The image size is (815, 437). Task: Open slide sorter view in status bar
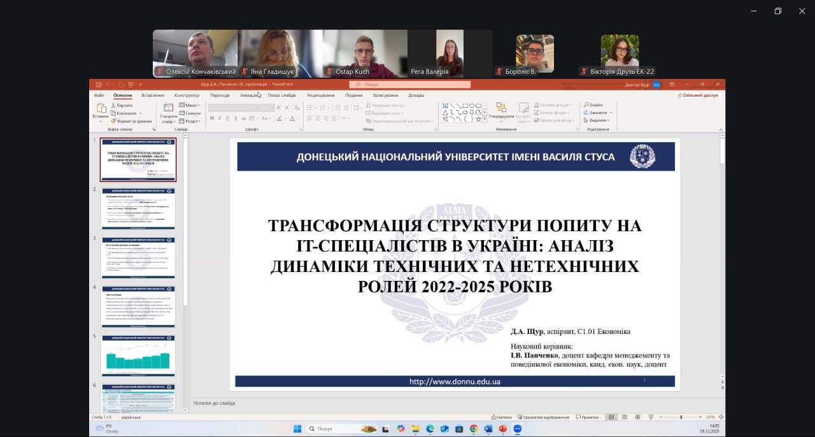tap(626, 417)
